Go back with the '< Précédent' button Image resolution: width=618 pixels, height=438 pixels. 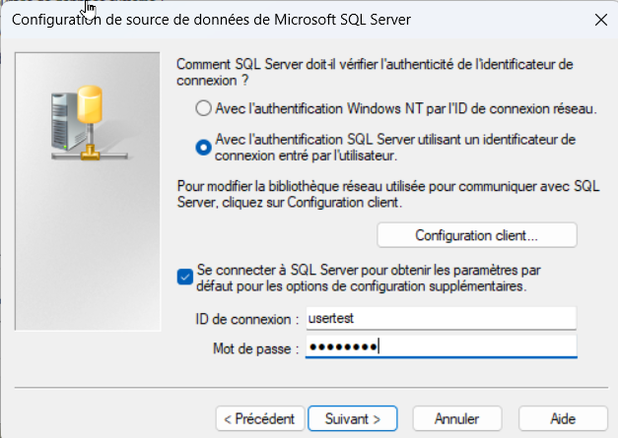click(259, 418)
